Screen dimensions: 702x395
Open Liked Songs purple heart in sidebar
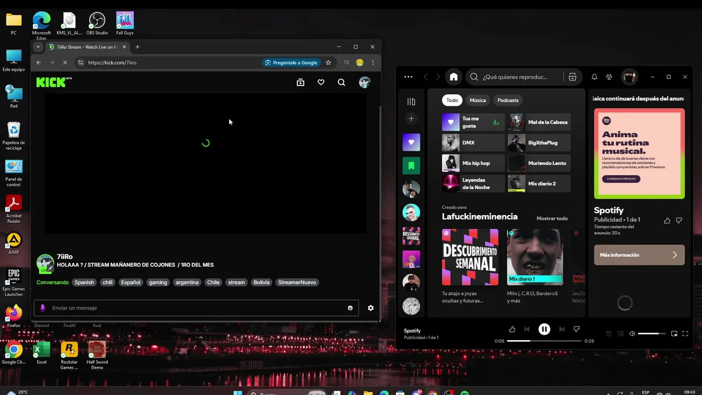click(411, 142)
